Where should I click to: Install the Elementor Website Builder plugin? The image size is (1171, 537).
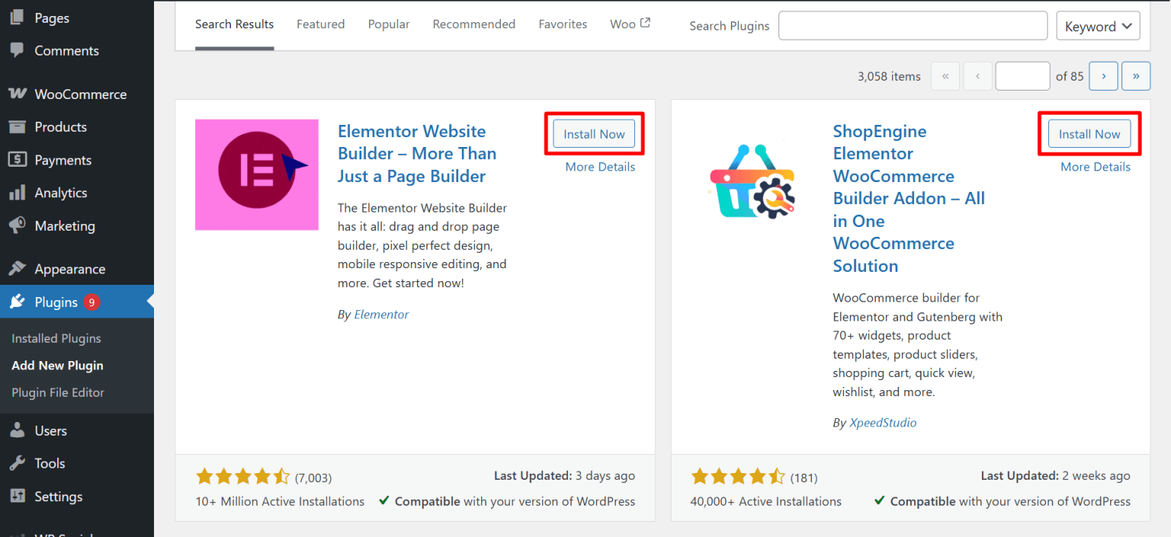tap(594, 133)
